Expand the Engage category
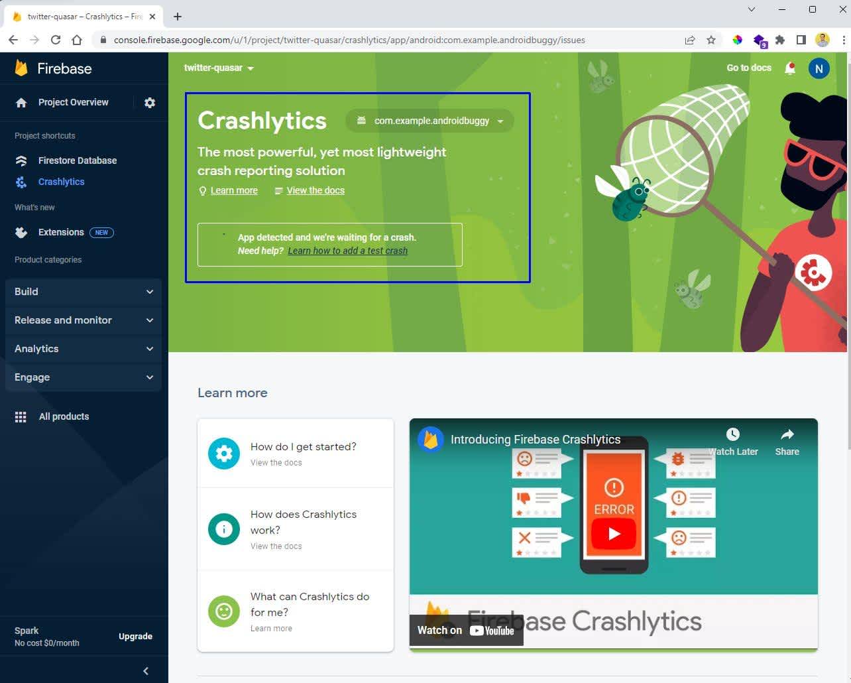This screenshot has height=683, width=851. (x=84, y=377)
